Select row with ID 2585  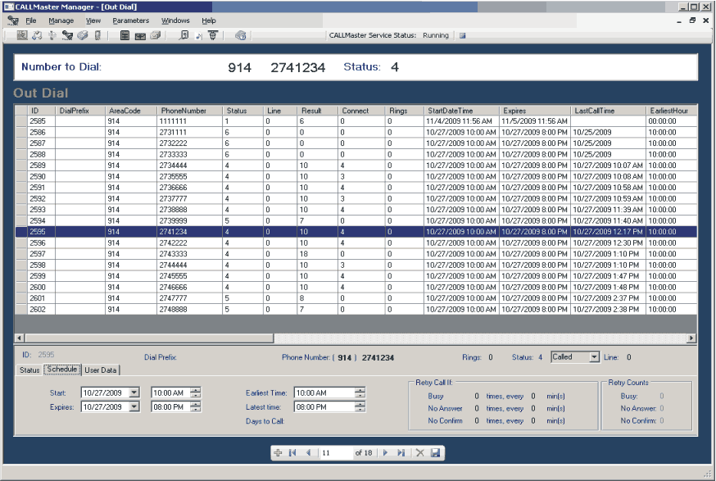356,121
